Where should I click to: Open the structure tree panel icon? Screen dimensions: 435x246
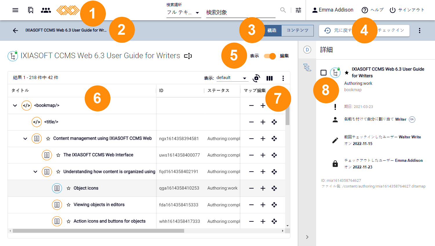coord(307,67)
